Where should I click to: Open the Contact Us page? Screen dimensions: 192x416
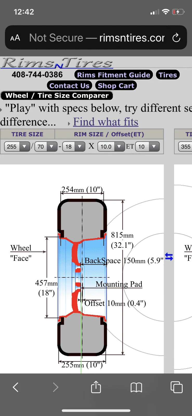coord(69,86)
